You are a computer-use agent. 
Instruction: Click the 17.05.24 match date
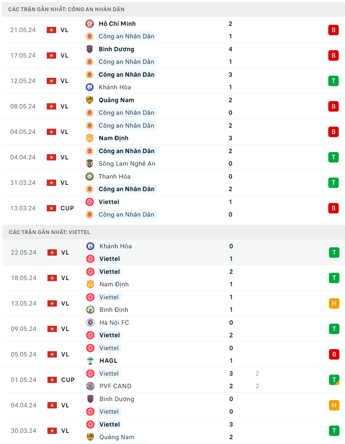[x=23, y=55]
